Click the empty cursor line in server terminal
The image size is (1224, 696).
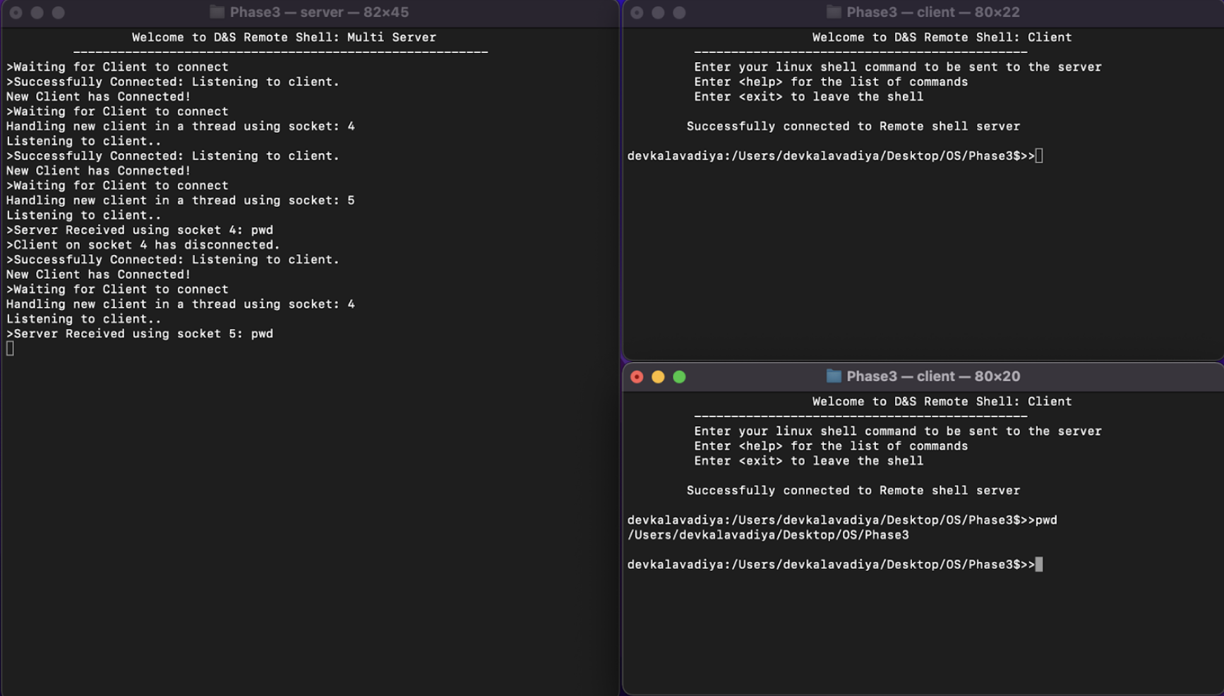[10, 349]
